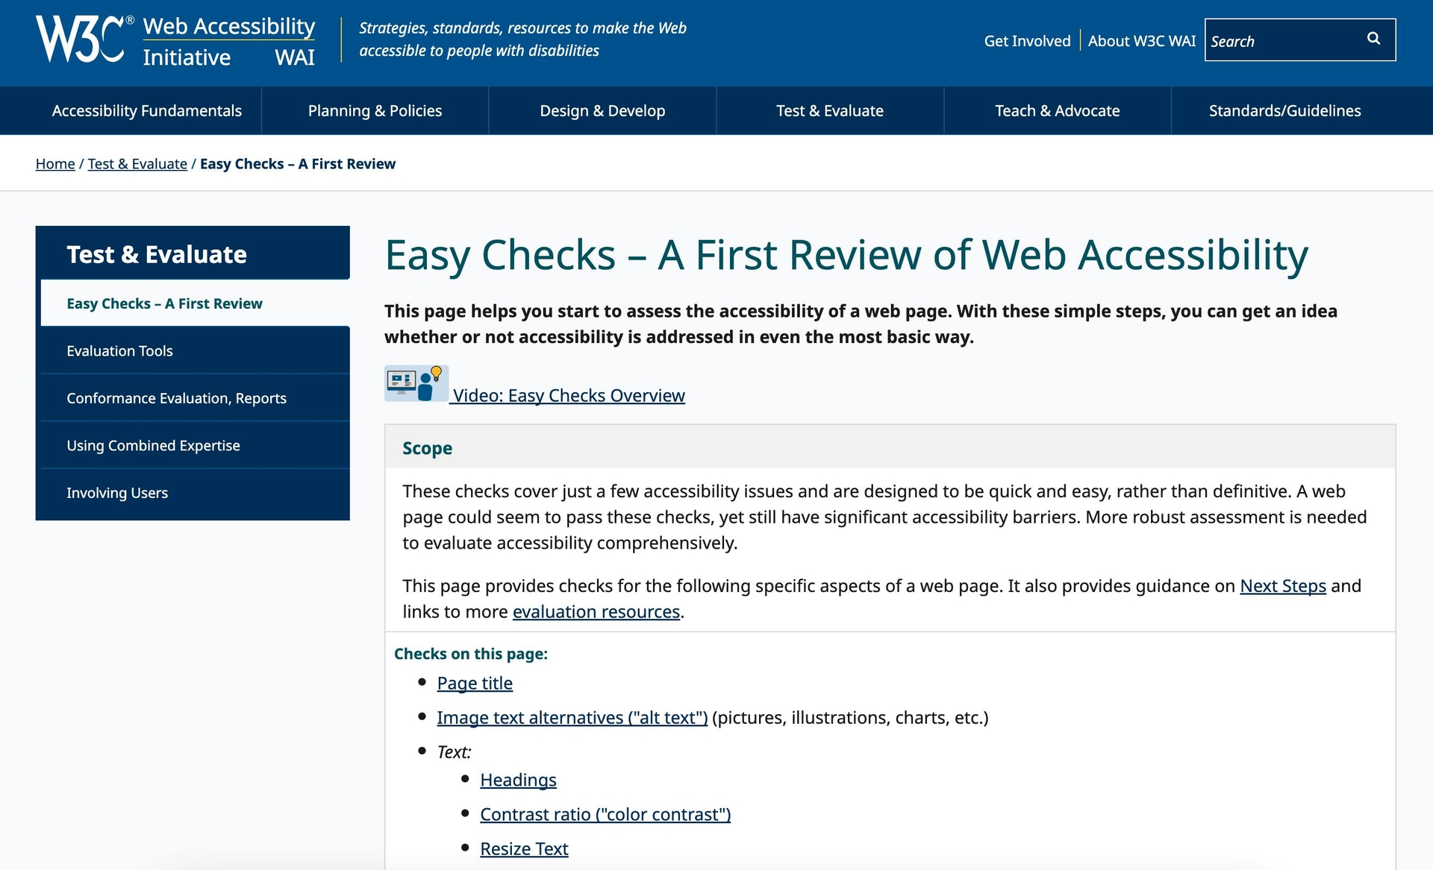This screenshot has height=870, width=1433.
Task: Open Using Combined Expertise in sidebar
Action: [x=152, y=445]
